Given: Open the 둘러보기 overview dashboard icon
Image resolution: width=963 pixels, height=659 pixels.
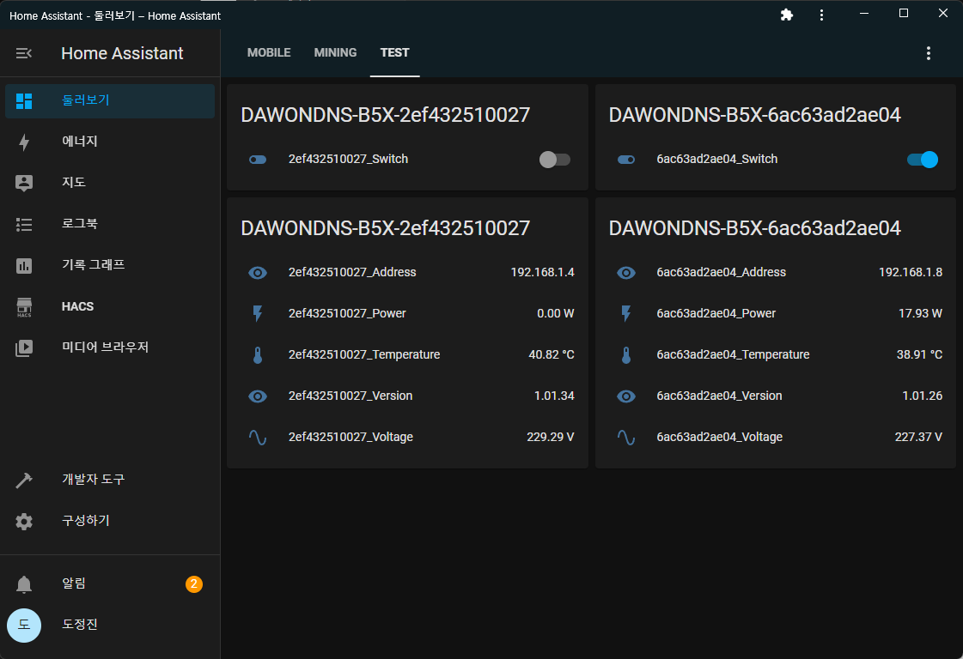Looking at the screenshot, I should click(24, 101).
